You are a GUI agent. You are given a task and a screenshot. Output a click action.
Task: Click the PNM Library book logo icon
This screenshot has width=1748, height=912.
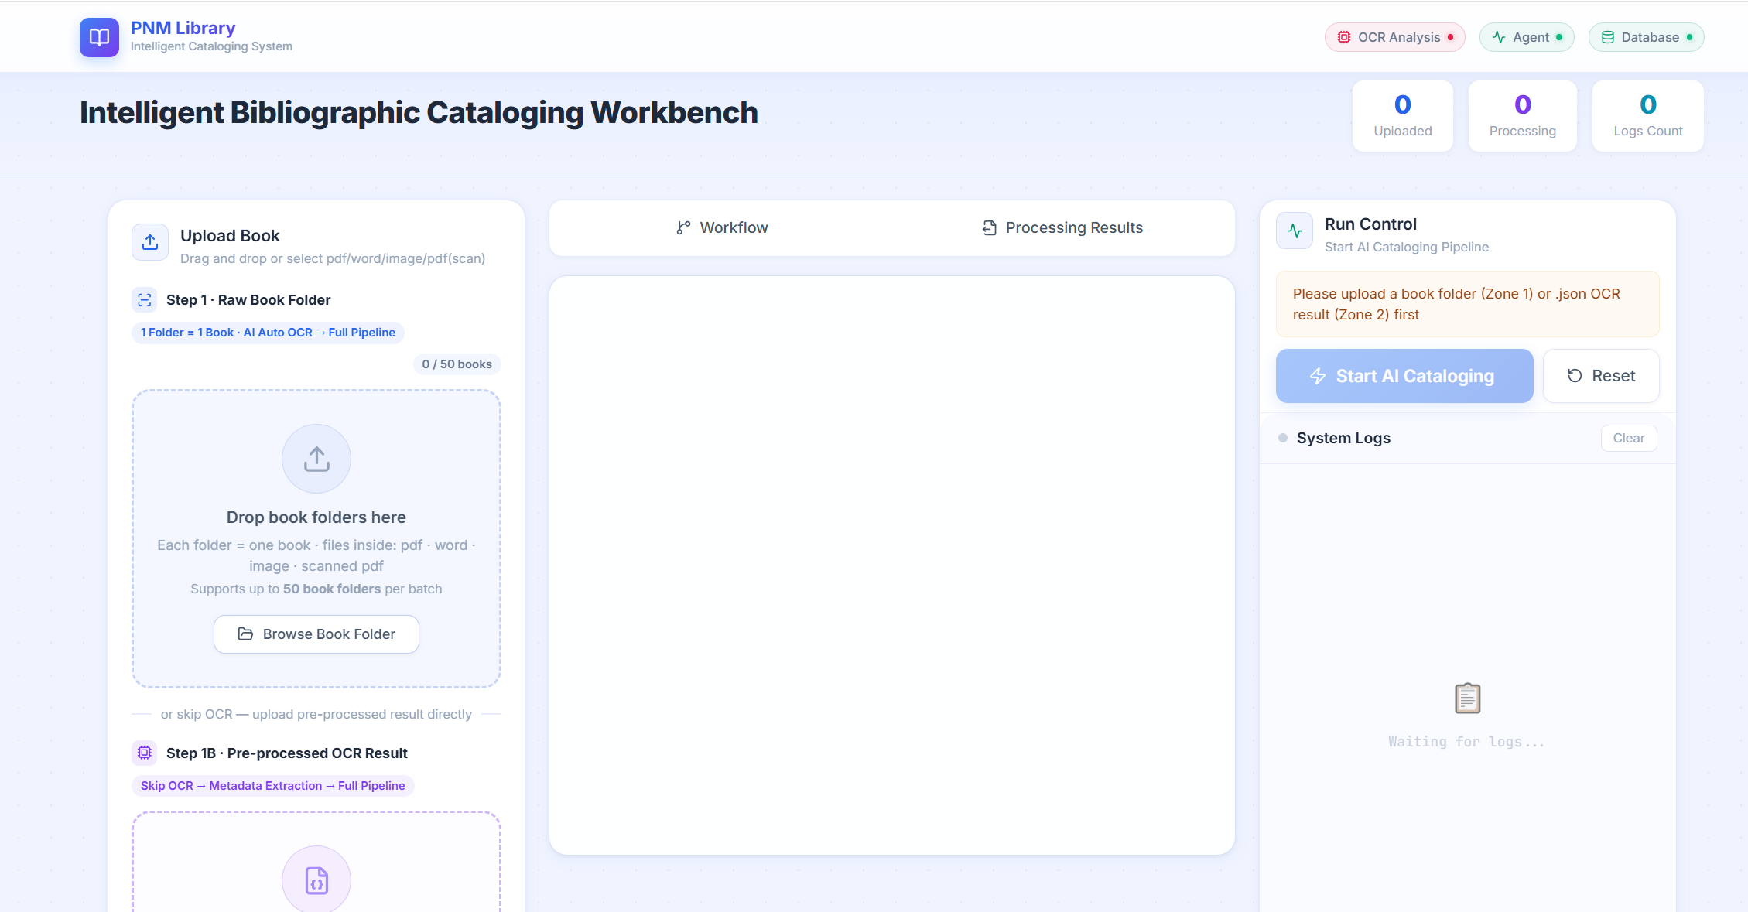click(x=99, y=37)
